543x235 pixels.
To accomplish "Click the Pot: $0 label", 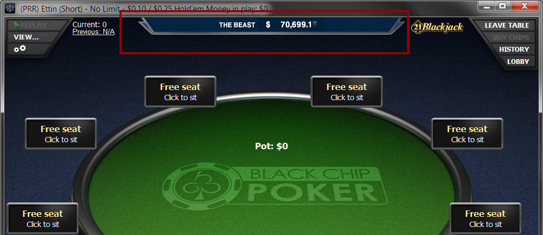I will 271,146.
